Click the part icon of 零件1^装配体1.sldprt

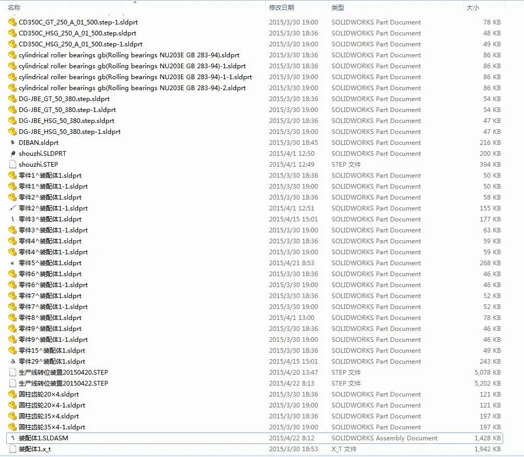pos(13,176)
